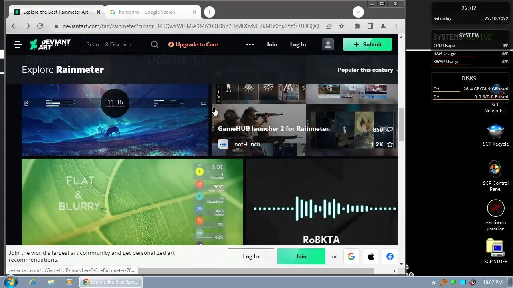
Task: Click Upgrade to Core
Action: [x=193, y=44]
